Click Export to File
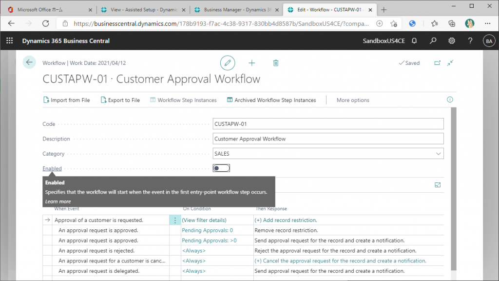499x281 pixels. click(x=120, y=100)
